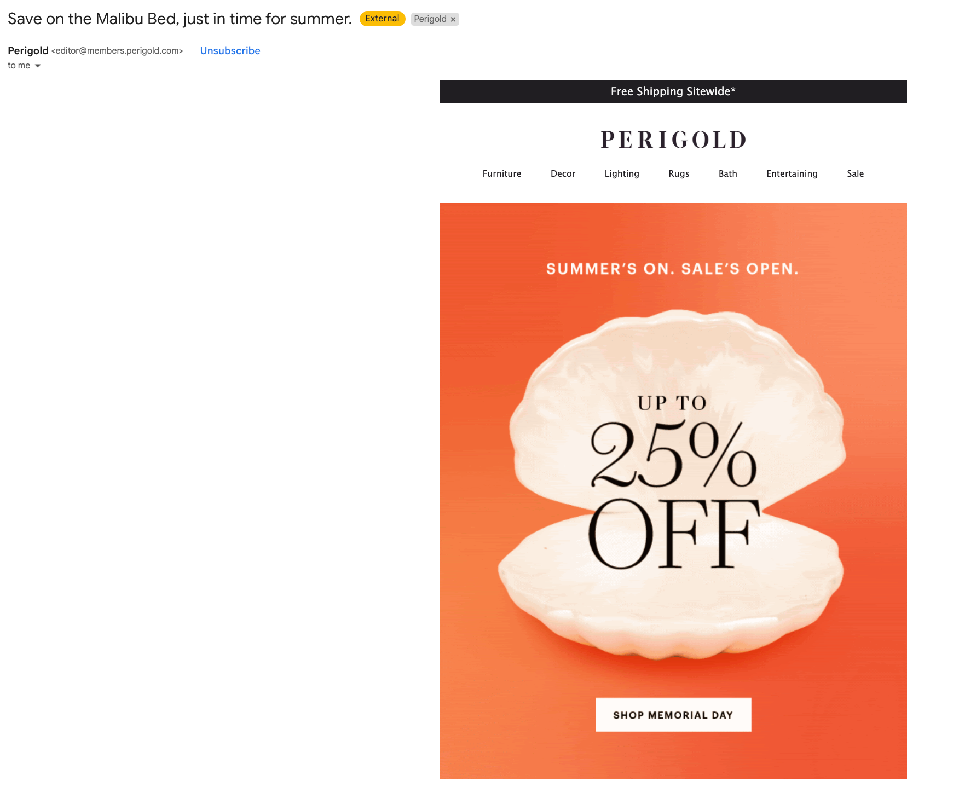Click the 25% OFF seashell image

click(673, 484)
